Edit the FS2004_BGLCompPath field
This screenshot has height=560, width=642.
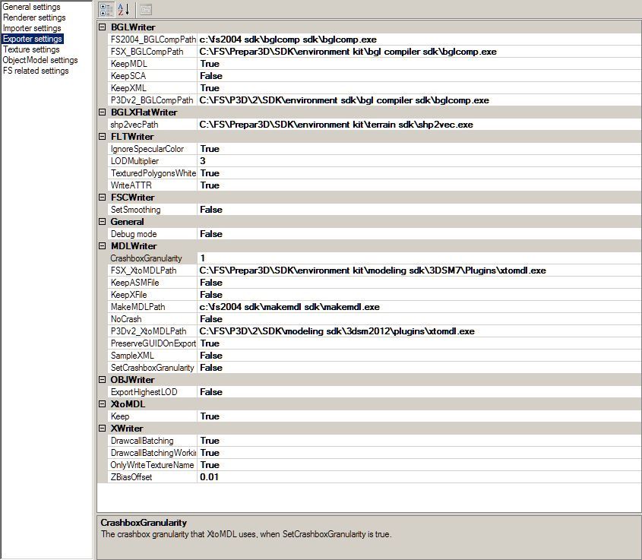pos(419,40)
